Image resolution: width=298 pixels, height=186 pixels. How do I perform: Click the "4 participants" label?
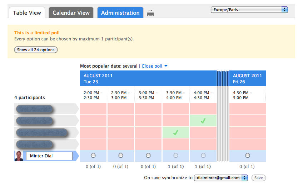[30, 98]
